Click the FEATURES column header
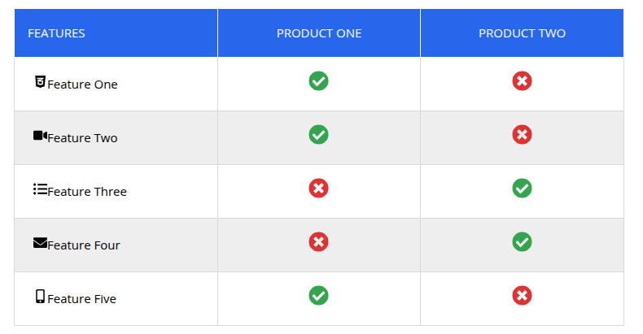 (116, 33)
